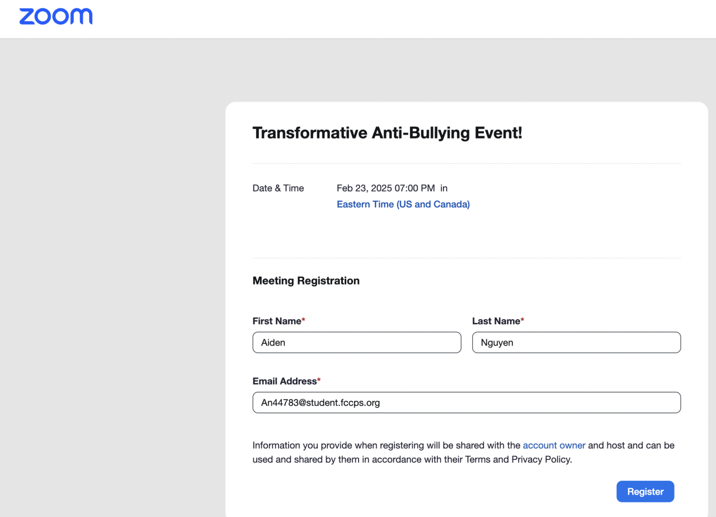
Task: Select the Email Address input box
Action: click(467, 402)
